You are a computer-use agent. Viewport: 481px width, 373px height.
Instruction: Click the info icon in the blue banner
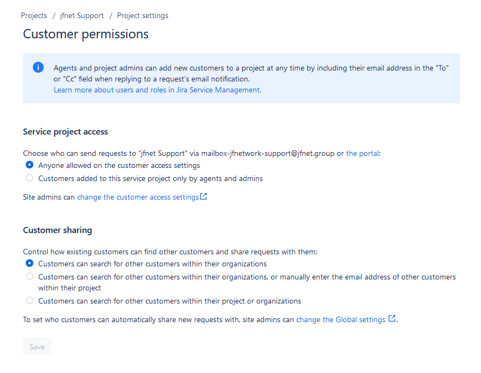click(x=38, y=67)
